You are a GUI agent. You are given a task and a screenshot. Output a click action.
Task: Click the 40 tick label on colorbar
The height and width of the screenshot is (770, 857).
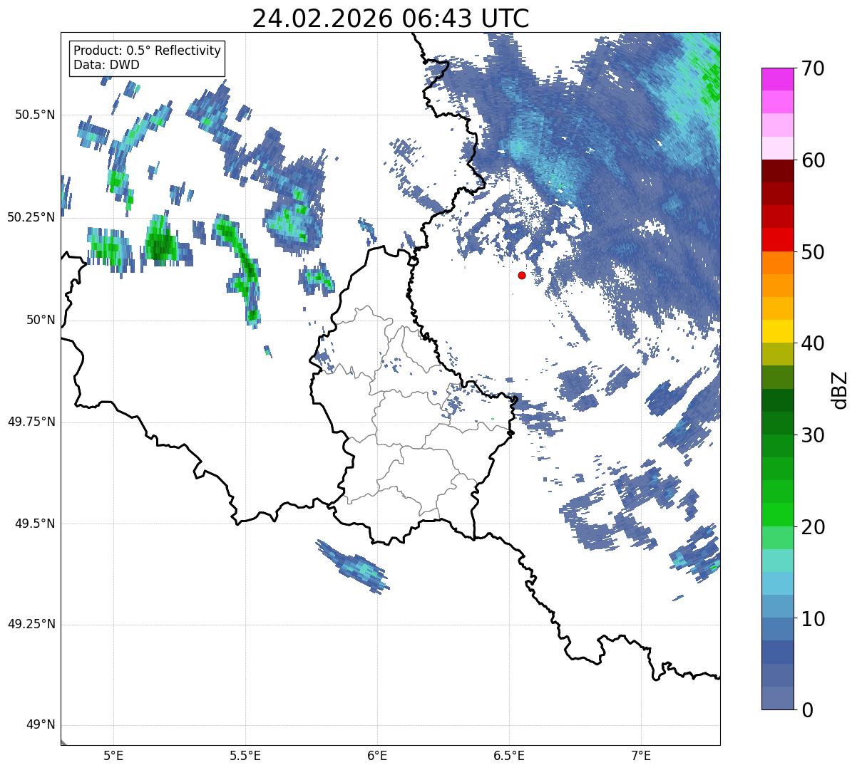point(813,343)
